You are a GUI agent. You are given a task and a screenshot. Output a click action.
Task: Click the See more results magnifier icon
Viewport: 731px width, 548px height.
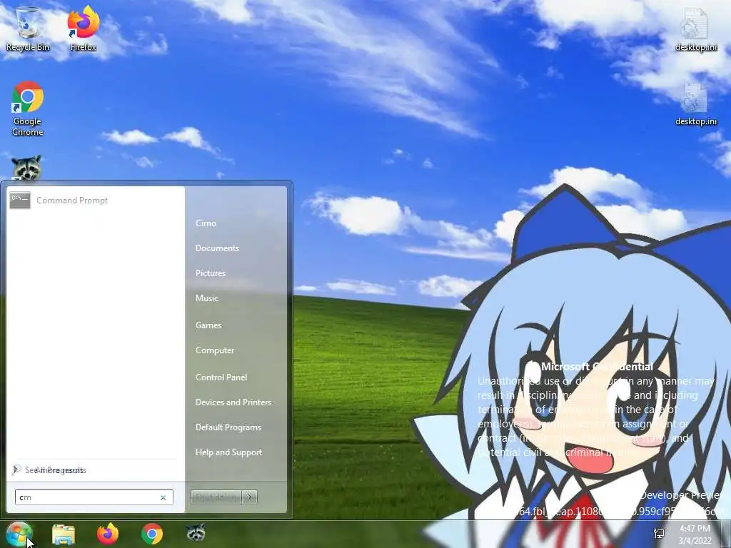click(x=16, y=470)
